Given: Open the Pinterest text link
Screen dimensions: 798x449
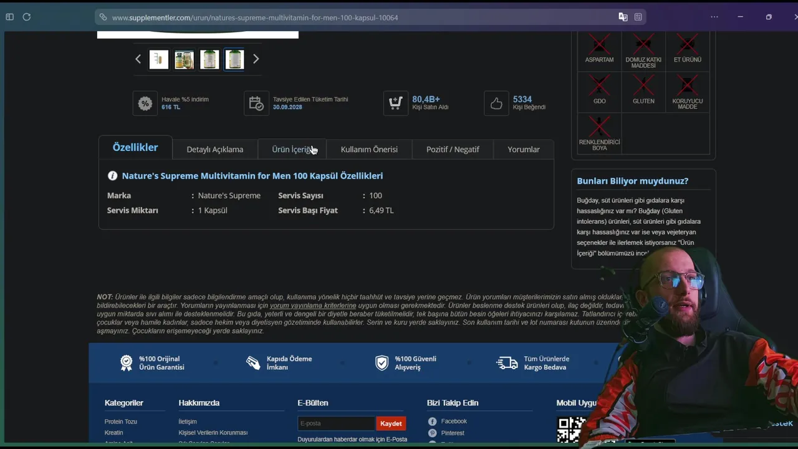Looking at the screenshot, I should (x=453, y=433).
